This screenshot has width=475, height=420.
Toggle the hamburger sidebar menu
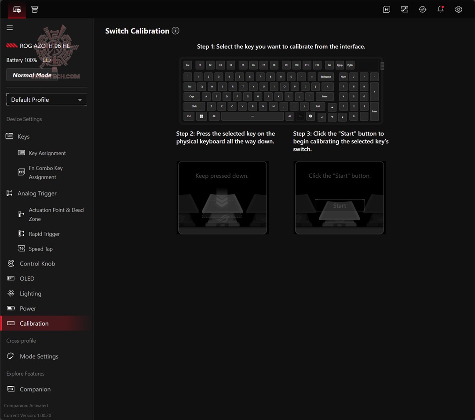tap(10, 28)
